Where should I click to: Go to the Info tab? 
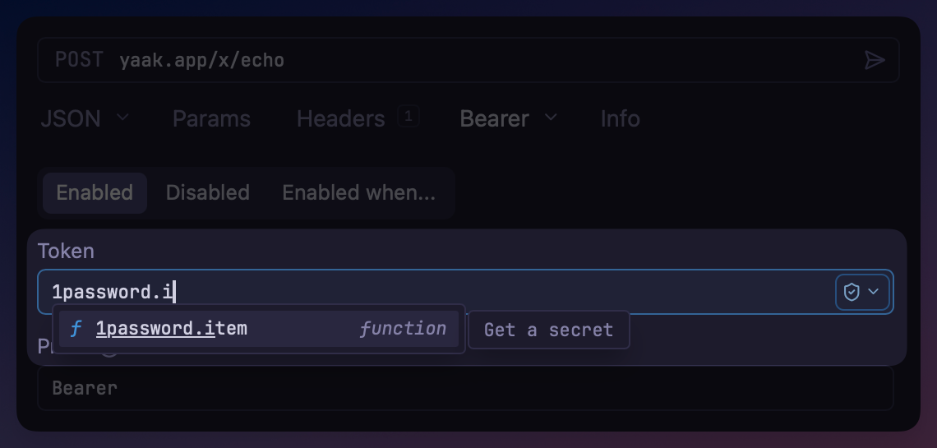tap(620, 118)
